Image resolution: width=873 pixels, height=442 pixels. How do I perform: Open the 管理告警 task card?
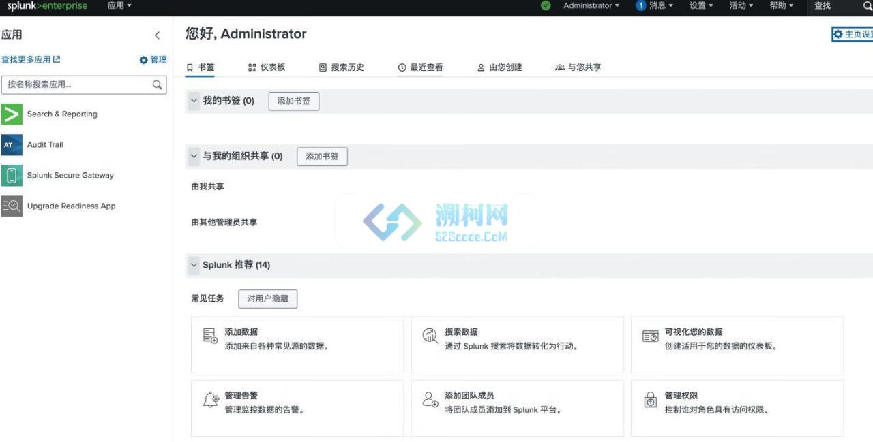[297, 408]
